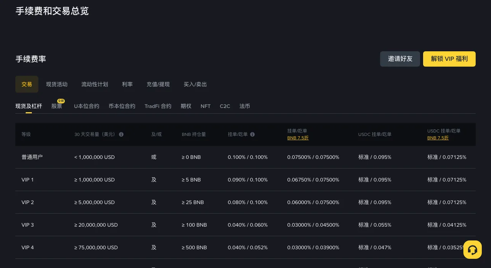
Task: Click info icon next to 挂单/吃单 header
Action: pyautogui.click(x=252, y=134)
